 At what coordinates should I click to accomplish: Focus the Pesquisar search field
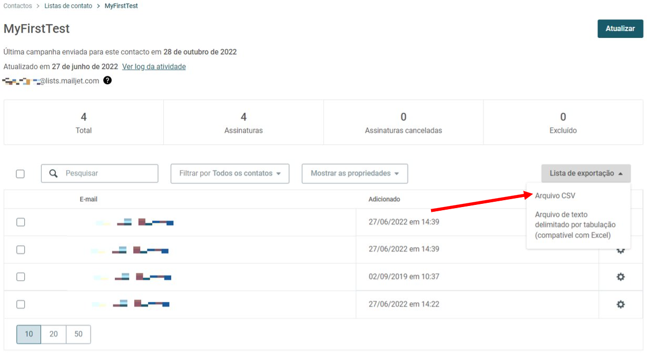pos(100,173)
